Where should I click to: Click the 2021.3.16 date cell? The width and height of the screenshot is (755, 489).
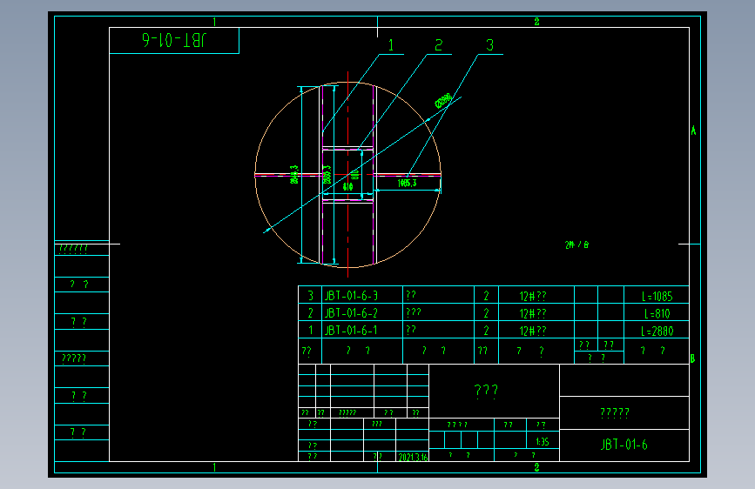click(x=413, y=457)
